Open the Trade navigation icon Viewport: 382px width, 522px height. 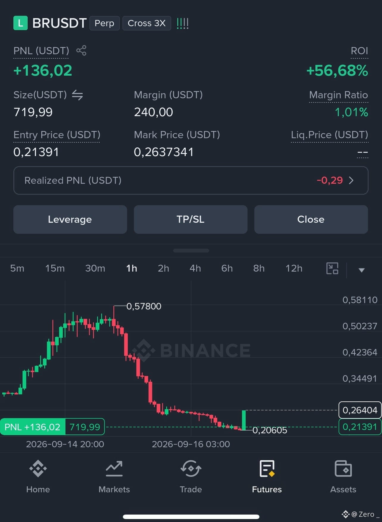click(191, 469)
